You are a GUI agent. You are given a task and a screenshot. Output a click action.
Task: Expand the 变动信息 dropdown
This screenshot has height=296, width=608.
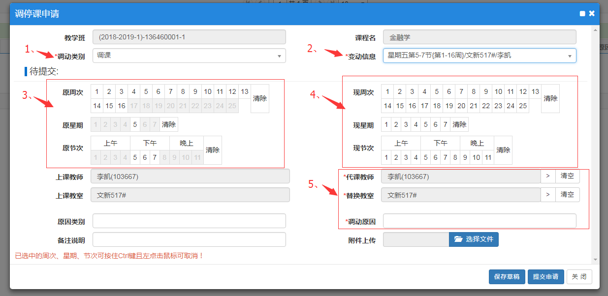click(x=479, y=56)
